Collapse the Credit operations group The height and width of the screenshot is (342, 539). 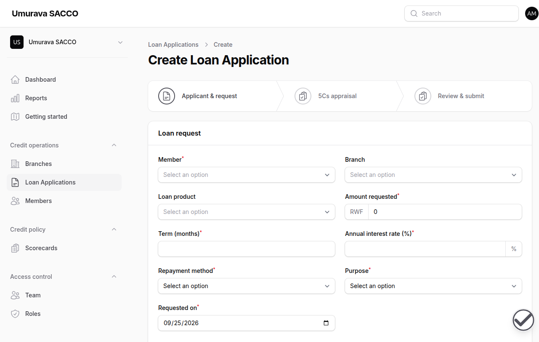point(114,145)
